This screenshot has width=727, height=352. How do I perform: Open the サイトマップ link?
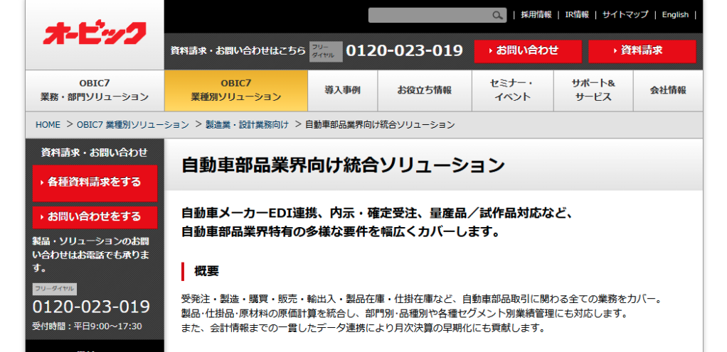point(625,14)
